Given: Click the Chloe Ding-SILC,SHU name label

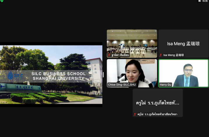Looking at the screenshot, I should [122, 85].
